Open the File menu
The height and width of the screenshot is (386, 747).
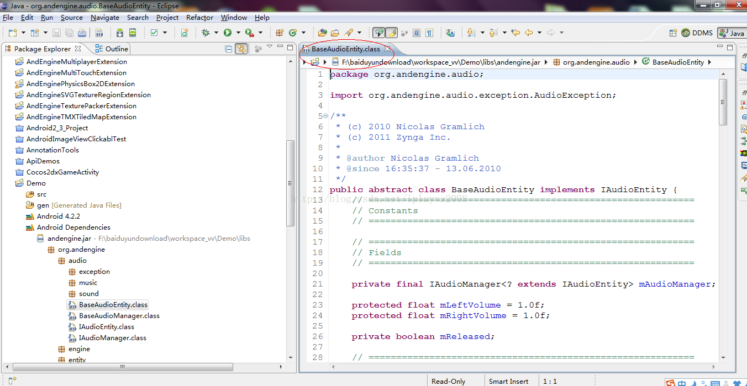coord(8,17)
